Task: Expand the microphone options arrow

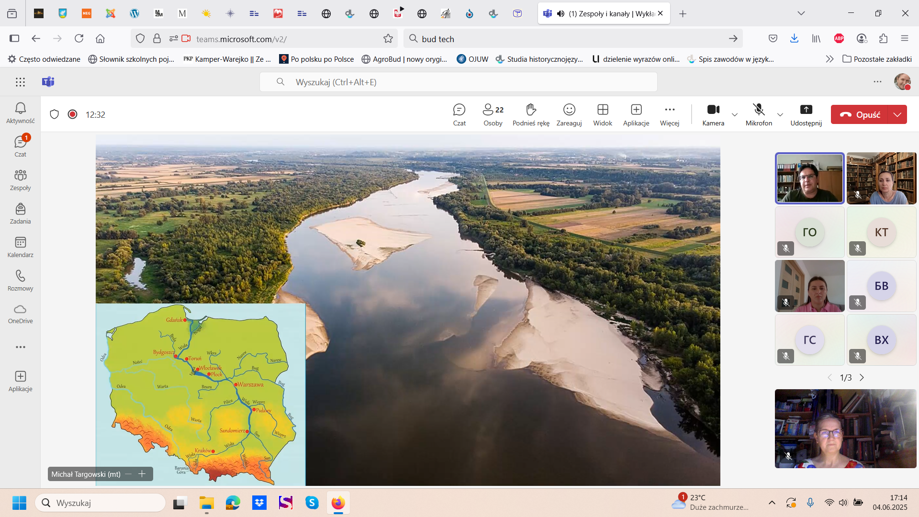Action: pyautogui.click(x=780, y=115)
